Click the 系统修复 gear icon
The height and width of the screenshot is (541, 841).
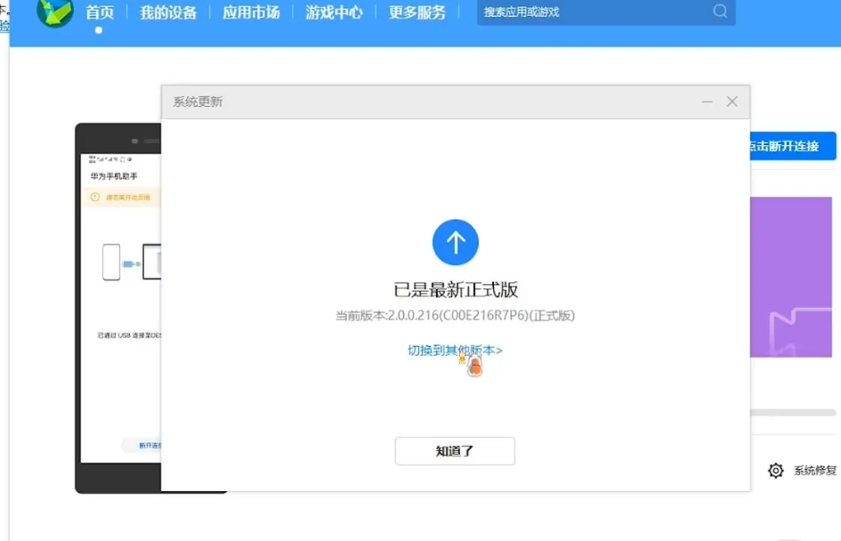776,471
